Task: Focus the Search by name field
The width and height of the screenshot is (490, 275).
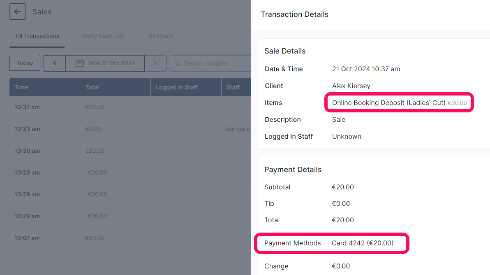Action: pyautogui.click(x=210, y=63)
